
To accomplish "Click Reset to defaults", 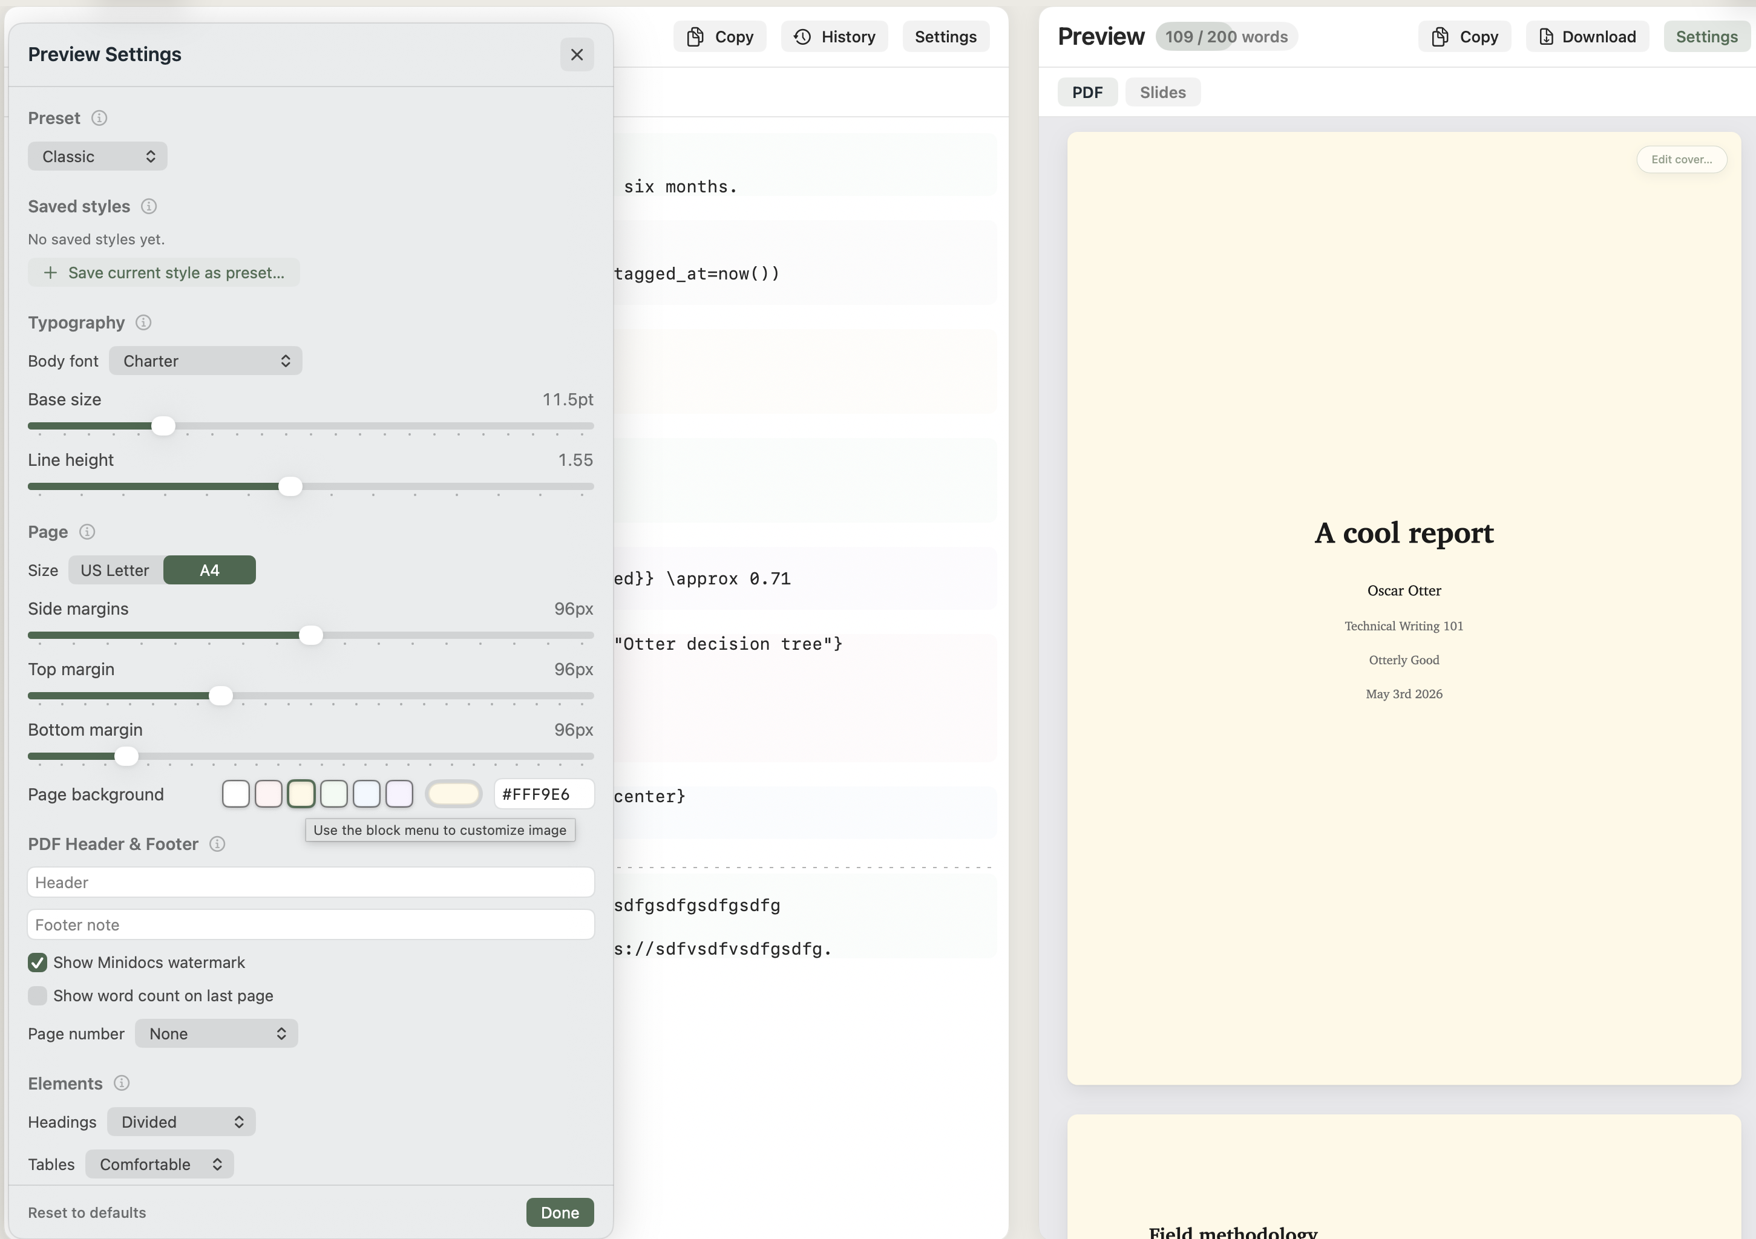I will coord(87,1212).
